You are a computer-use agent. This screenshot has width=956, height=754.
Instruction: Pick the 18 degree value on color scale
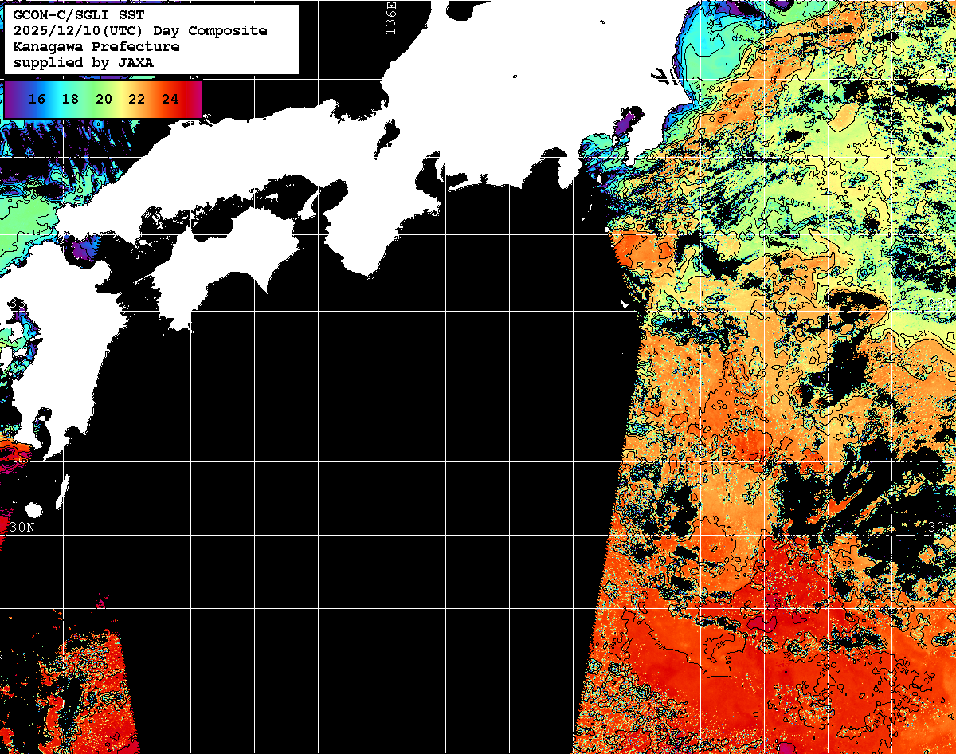(70, 100)
